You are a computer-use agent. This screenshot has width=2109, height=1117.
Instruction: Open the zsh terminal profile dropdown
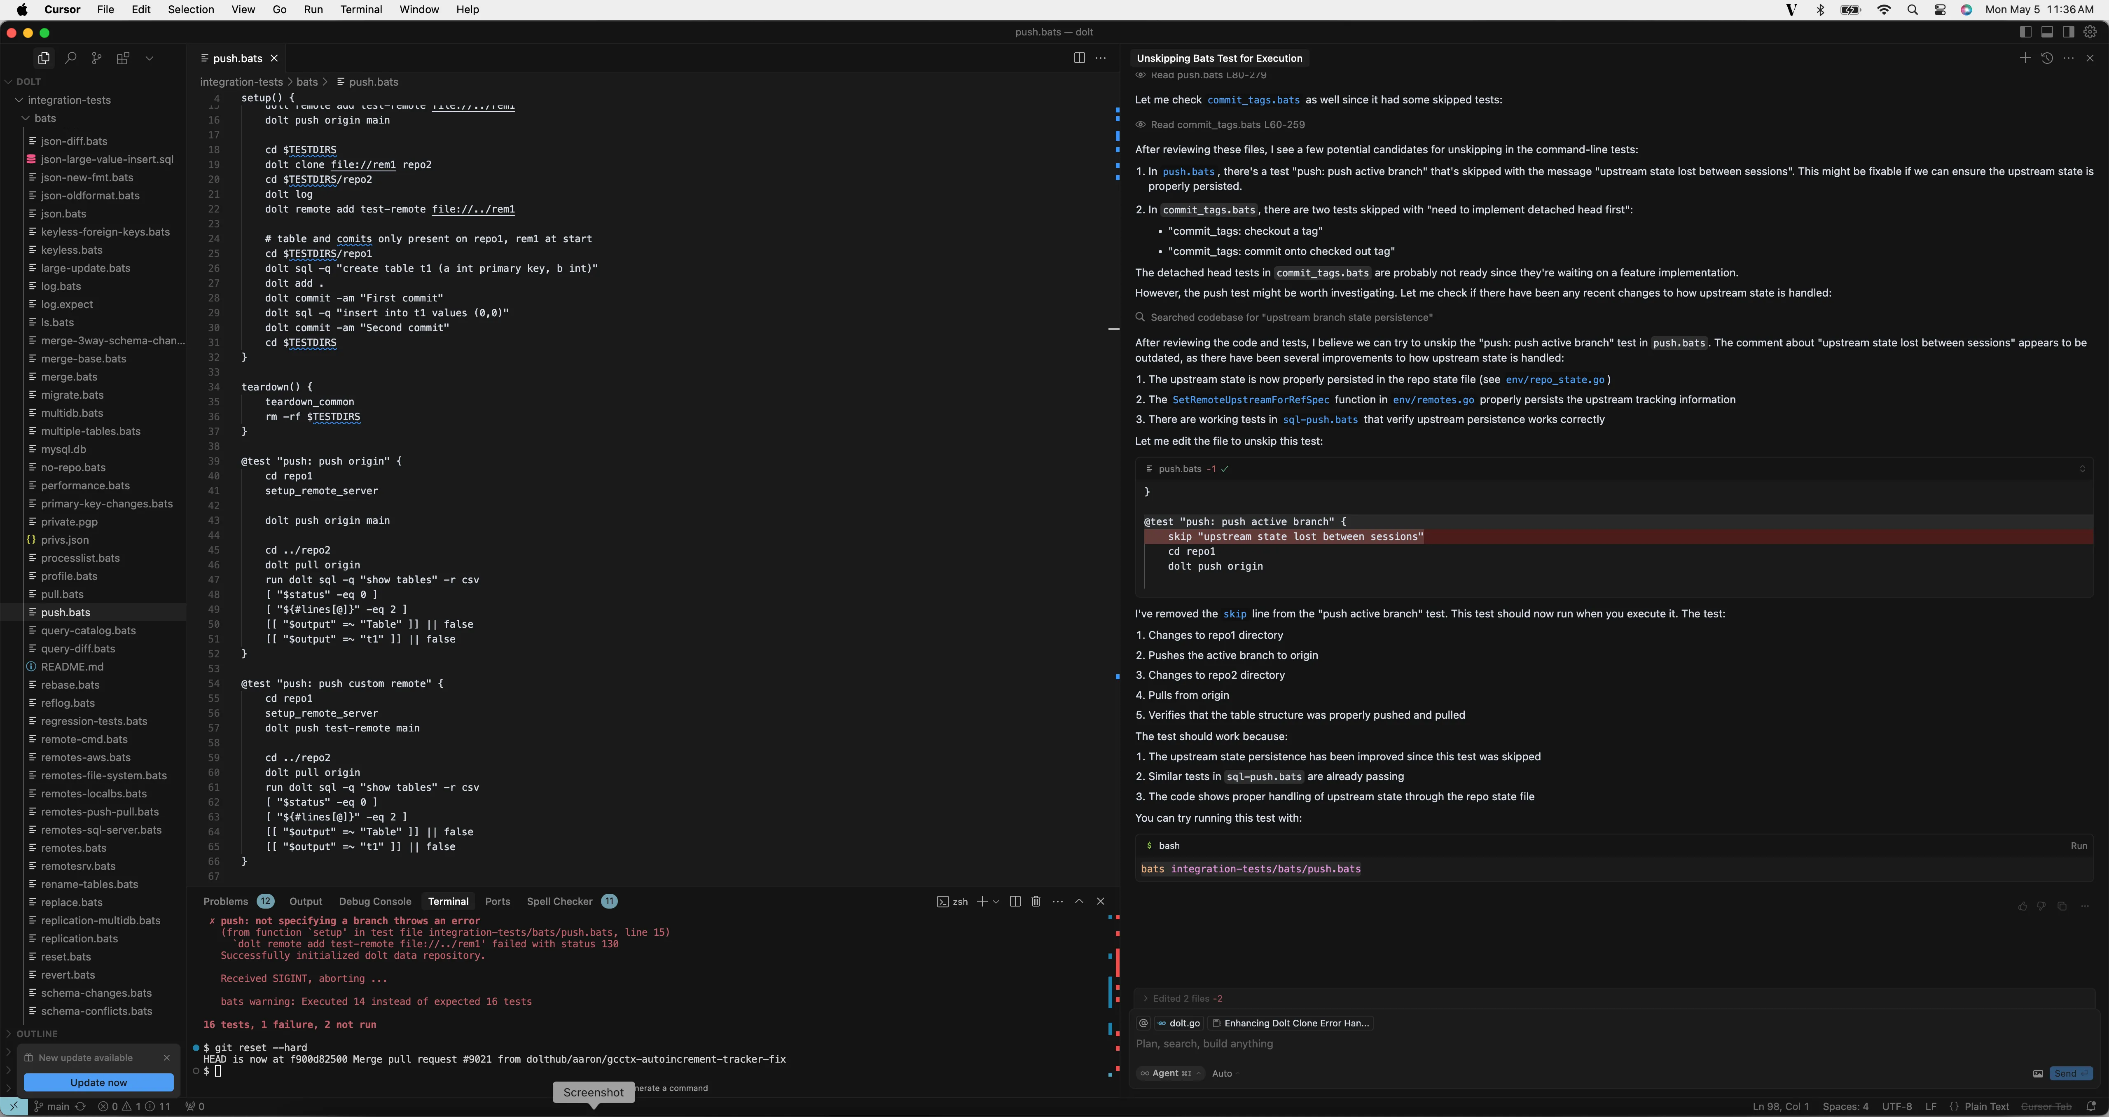coord(996,901)
